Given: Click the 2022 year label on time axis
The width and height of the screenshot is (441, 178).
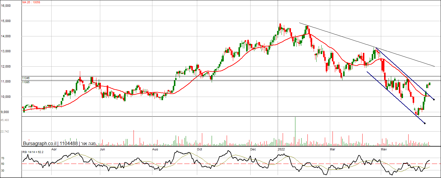Looking at the screenshot, I should pos(282,149).
